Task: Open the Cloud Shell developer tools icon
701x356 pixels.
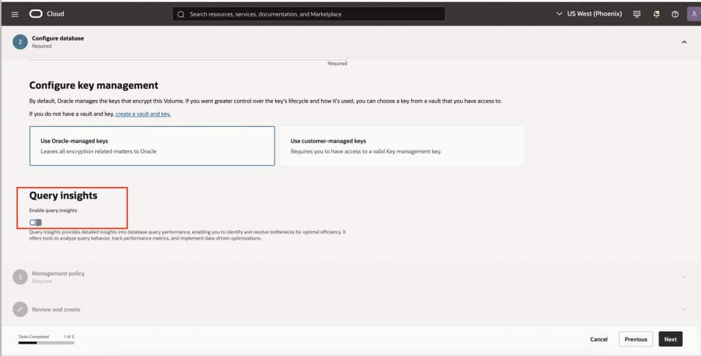Action: [637, 14]
